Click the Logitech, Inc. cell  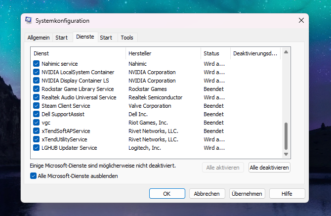tap(145, 148)
